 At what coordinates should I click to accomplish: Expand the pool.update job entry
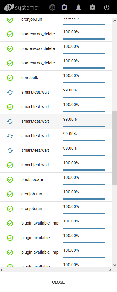56,180
